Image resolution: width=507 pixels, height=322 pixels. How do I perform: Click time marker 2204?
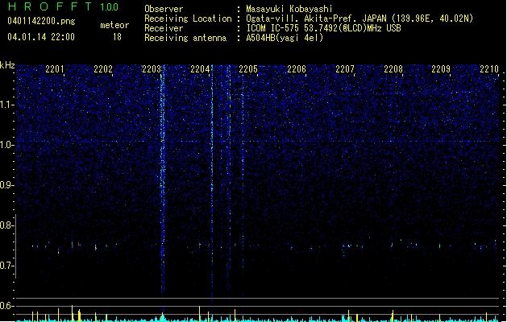tap(200, 68)
